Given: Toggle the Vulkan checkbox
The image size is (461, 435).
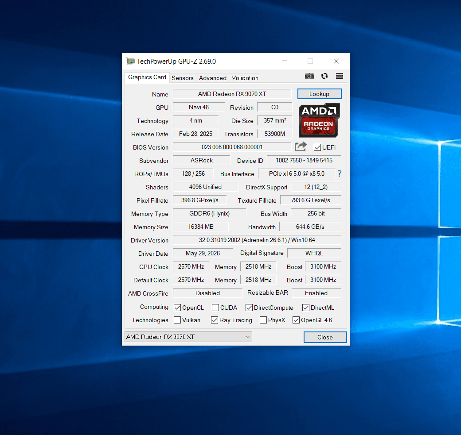Looking at the screenshot, I should tap(177, 320).
